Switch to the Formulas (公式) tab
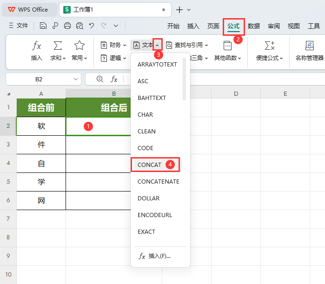 [x=233, y=26]
